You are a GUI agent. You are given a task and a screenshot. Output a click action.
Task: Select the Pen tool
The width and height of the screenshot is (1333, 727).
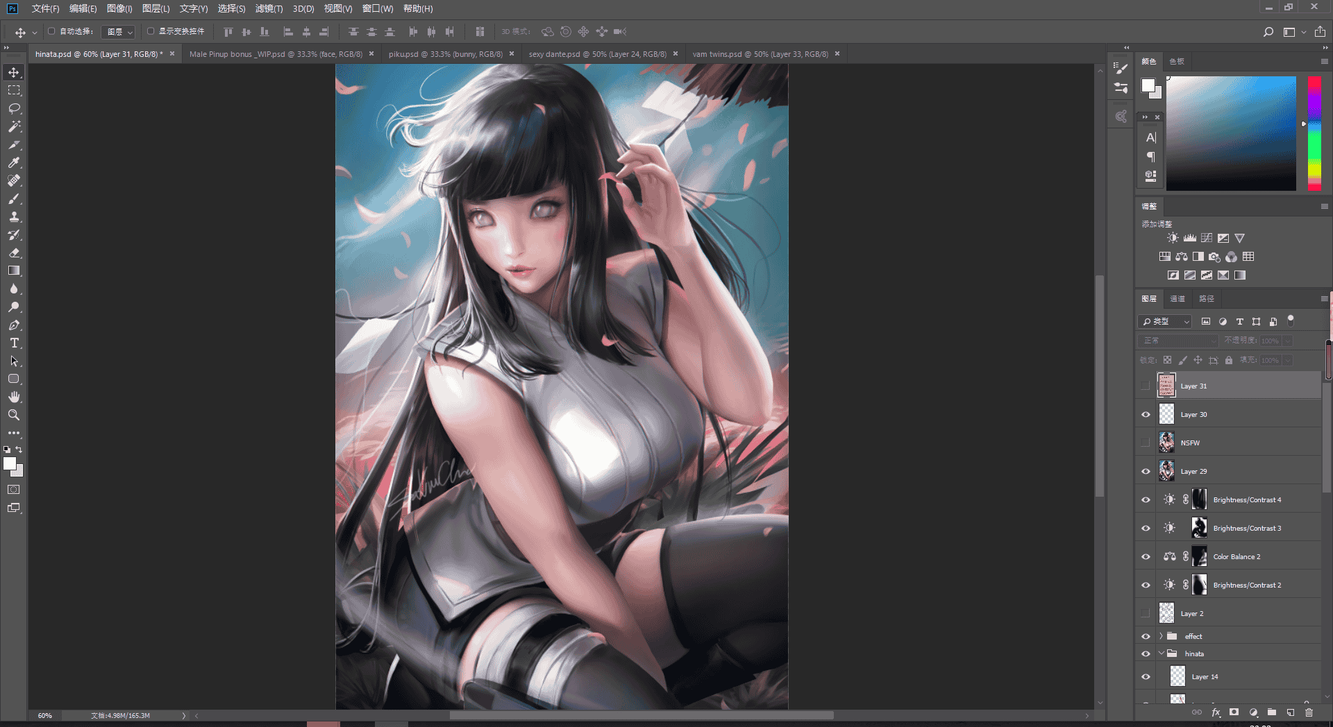[x=14, y=325]
